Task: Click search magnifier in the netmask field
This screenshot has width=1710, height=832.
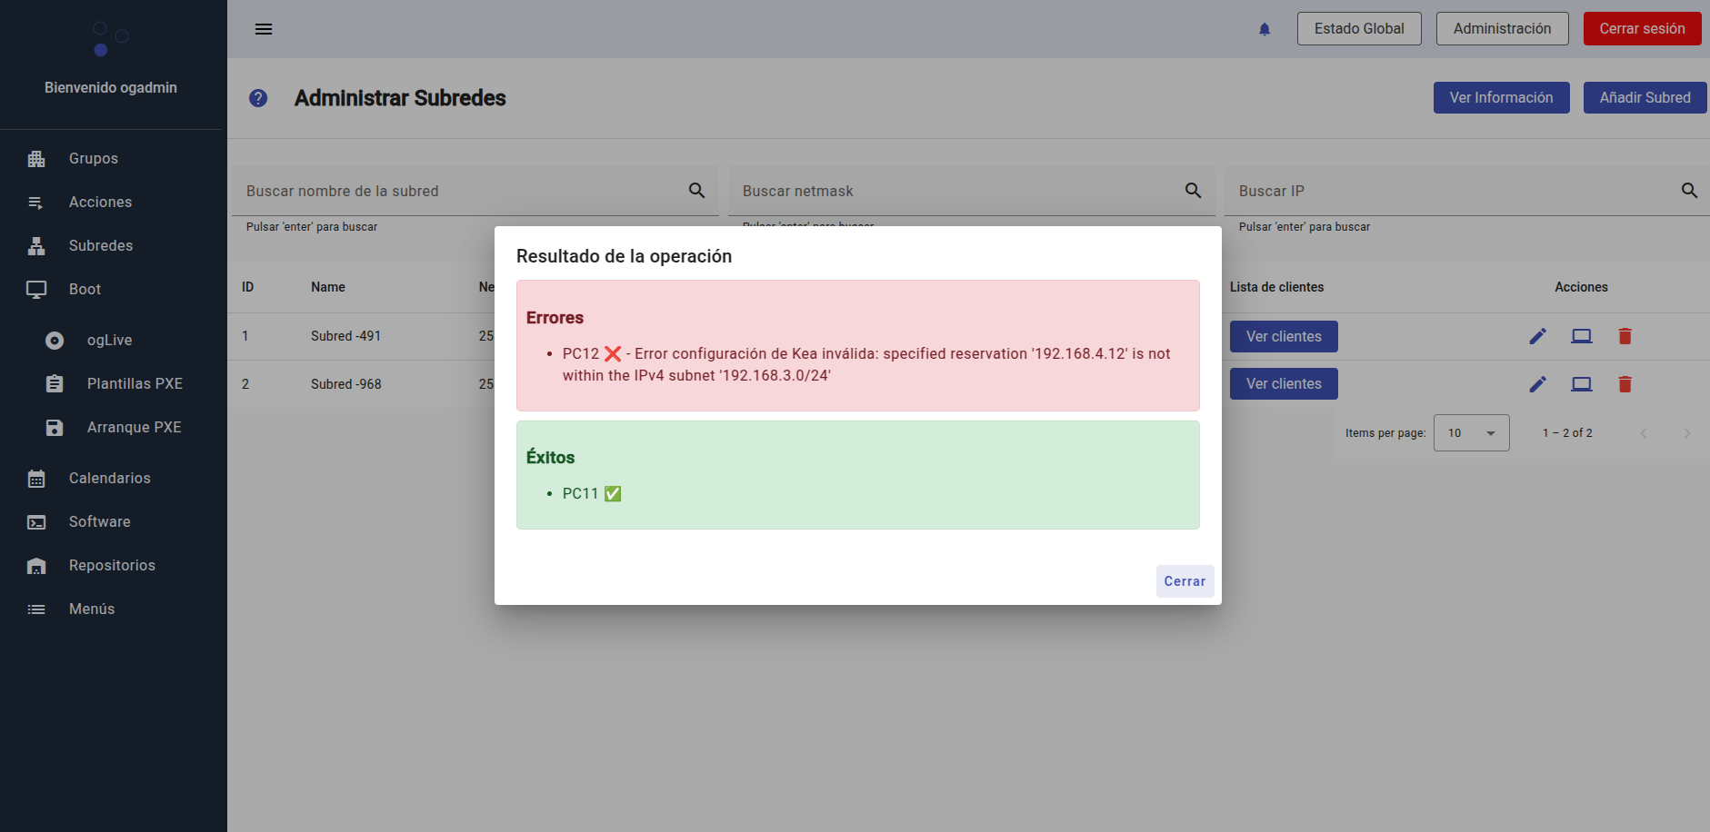Action: click(x=1193, y=191)
